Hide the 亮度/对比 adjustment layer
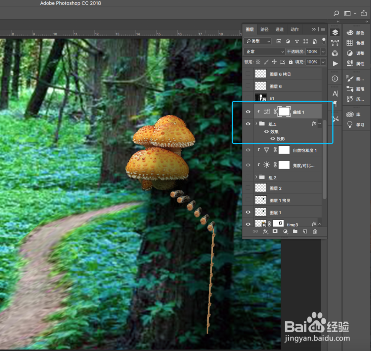371x351 pixels. 248,165
